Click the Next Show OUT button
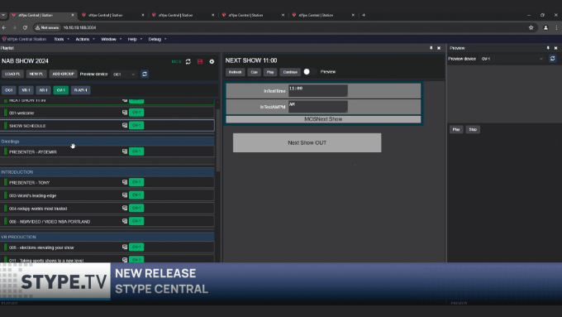Screen dimensions: 562x317 [x=307, y=143]
